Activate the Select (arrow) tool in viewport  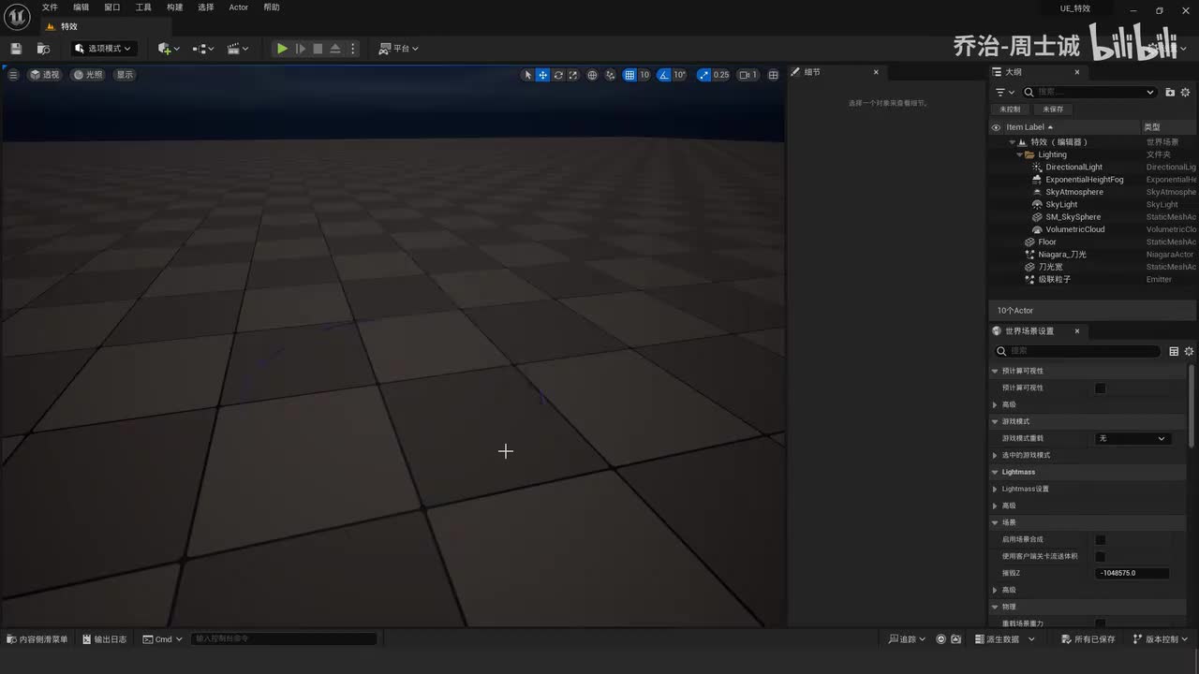tap(527, 75)
